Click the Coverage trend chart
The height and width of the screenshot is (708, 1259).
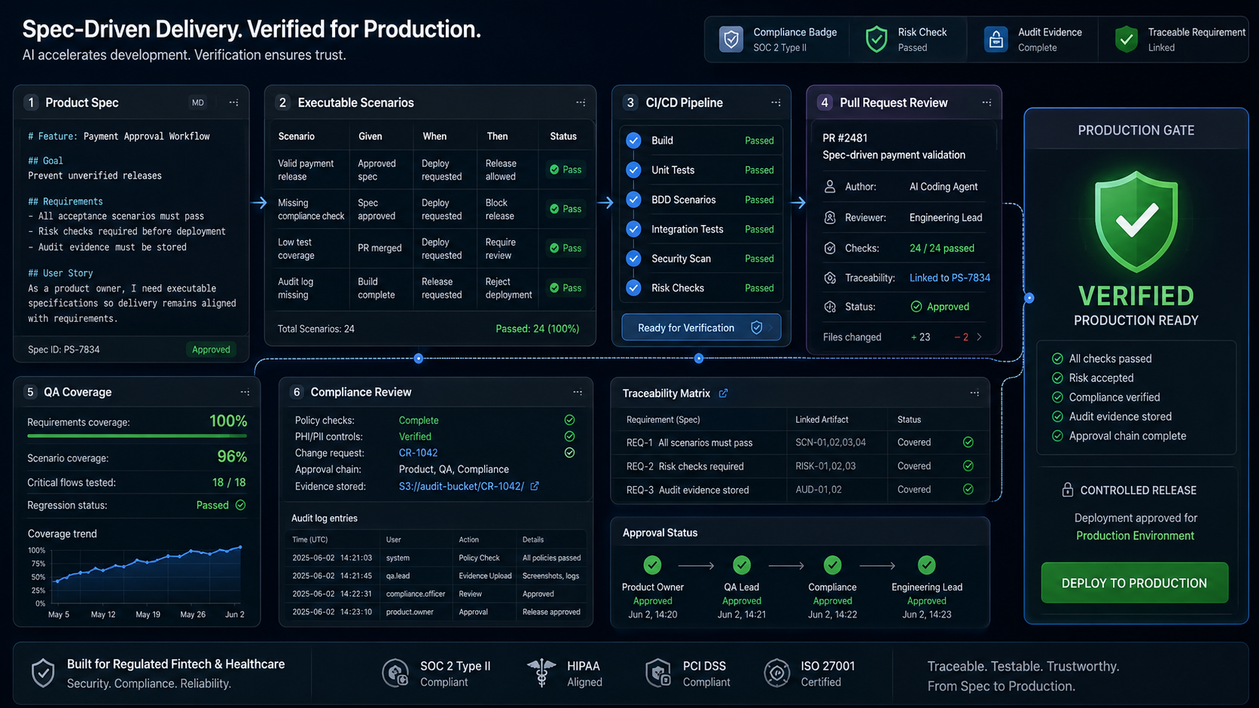point(137,576)
